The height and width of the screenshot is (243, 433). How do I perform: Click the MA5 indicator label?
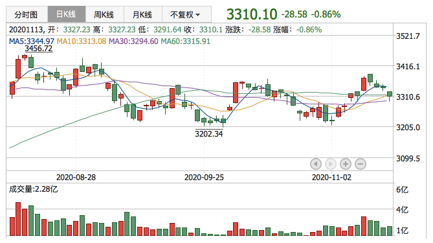click(32, 41)
